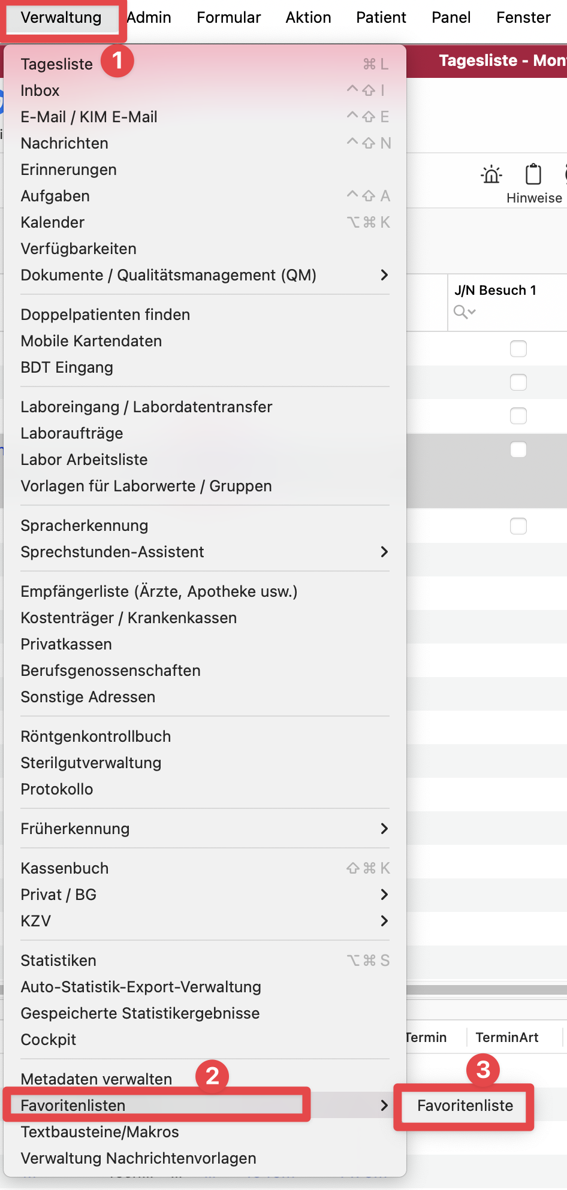Click the TerminArt column header
The height and width of the screenshot is (1190, 567).
[x=507, y=1037]
